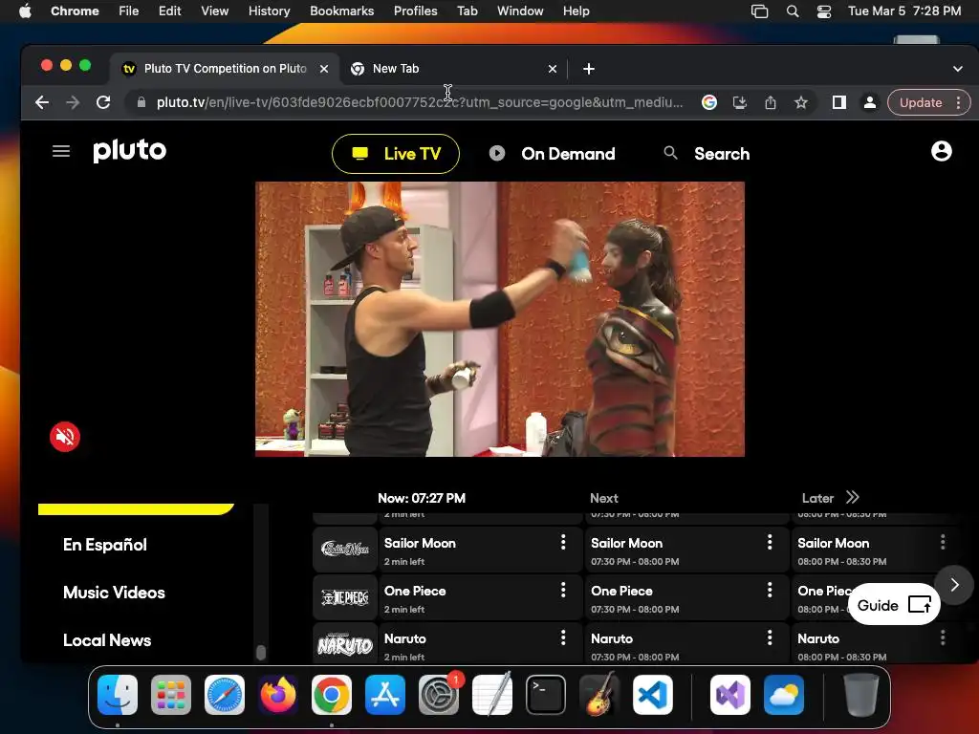Open options for Sailor Moon 07:30 PM
The width and height of the screenshot is (979, 734).
click(x=770, y=542)
